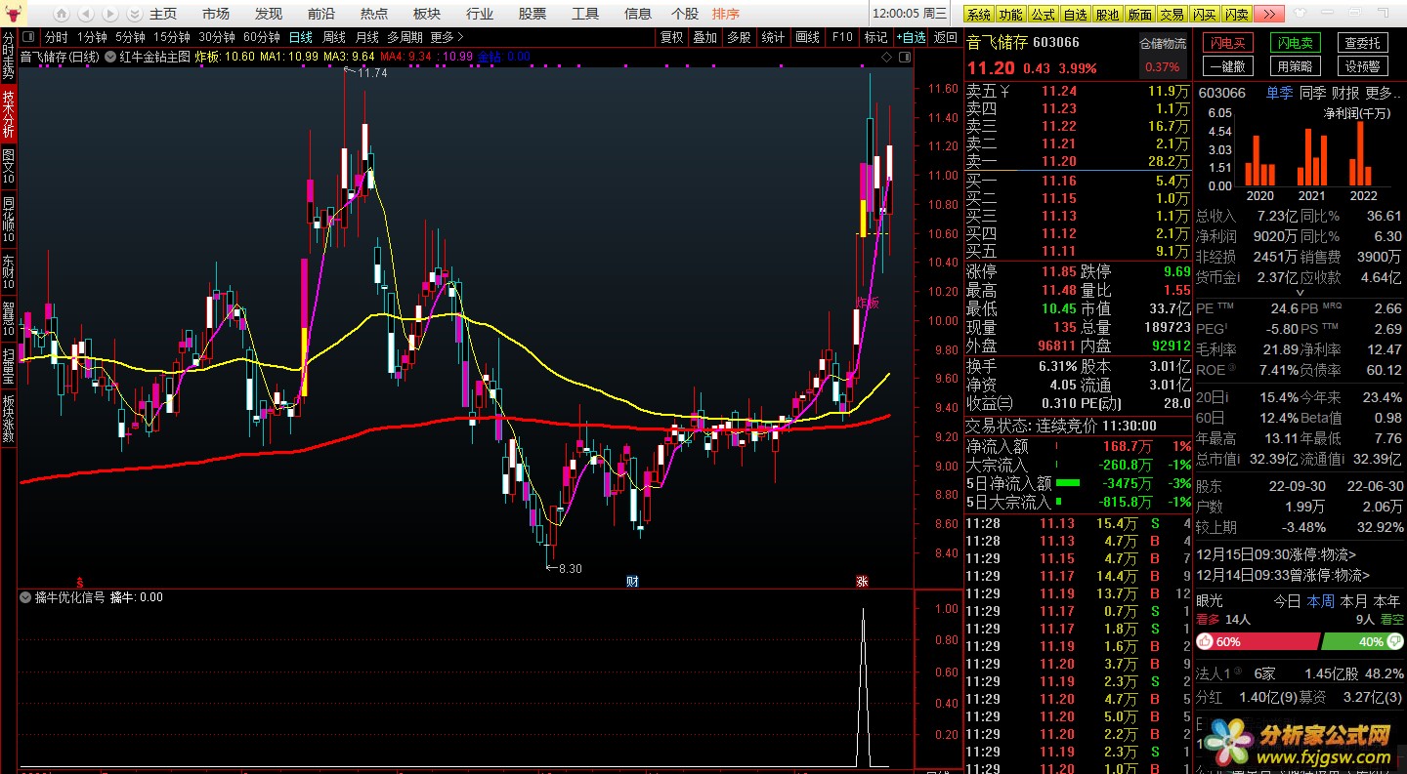Image resolution: width=1407 pixels, height=774 pixels.
Task: Switch chart to 周线 weekly period
Action: pos(334,37)
